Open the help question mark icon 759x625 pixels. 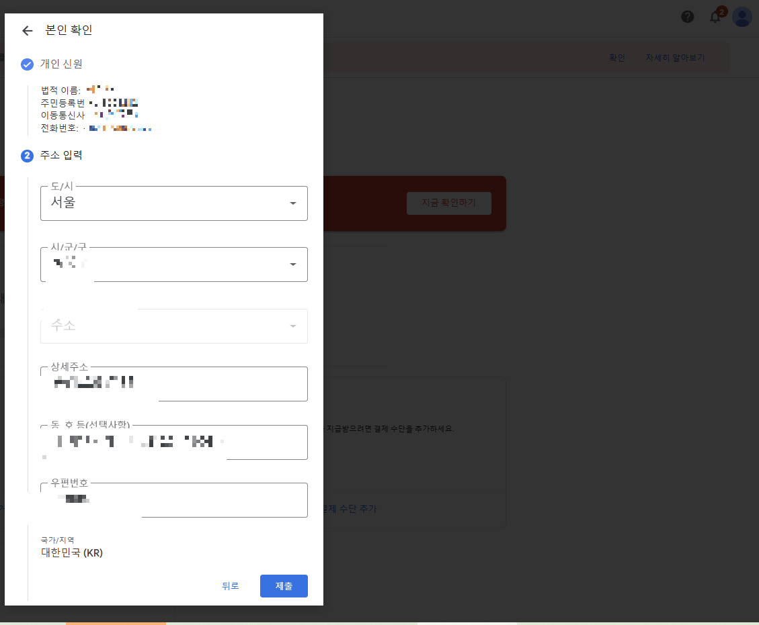(x=687, y=17)
